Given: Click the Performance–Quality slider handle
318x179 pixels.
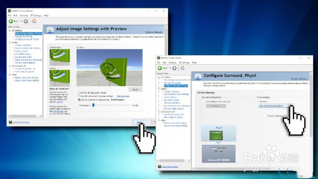Looking at the screenshot, I should [93, 105].
